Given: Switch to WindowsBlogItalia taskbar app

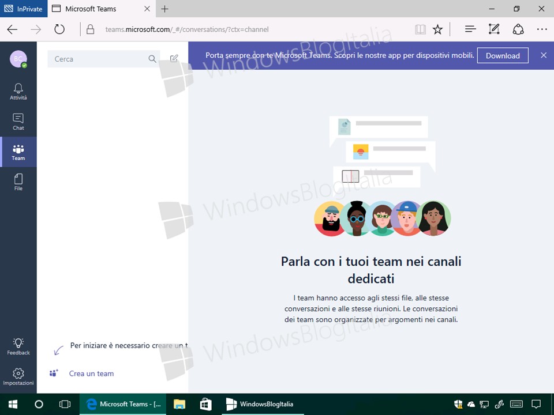Looking at the screenshot, I should [263, 404].
